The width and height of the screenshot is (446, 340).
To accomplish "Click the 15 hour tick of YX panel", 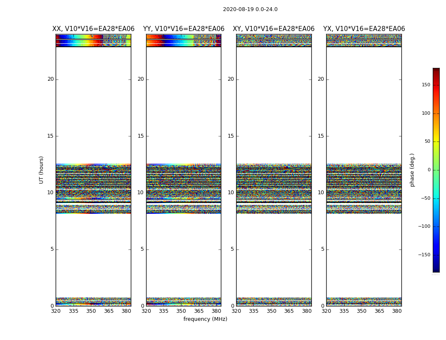I will (x=321, y=136).
